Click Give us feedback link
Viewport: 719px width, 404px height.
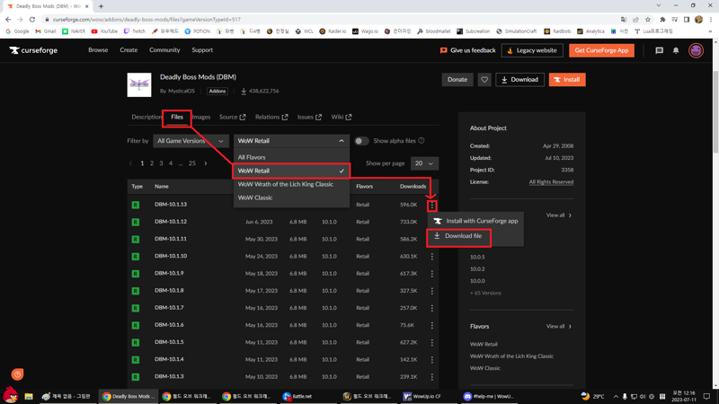pyautogui.click(x=467, y=50)
